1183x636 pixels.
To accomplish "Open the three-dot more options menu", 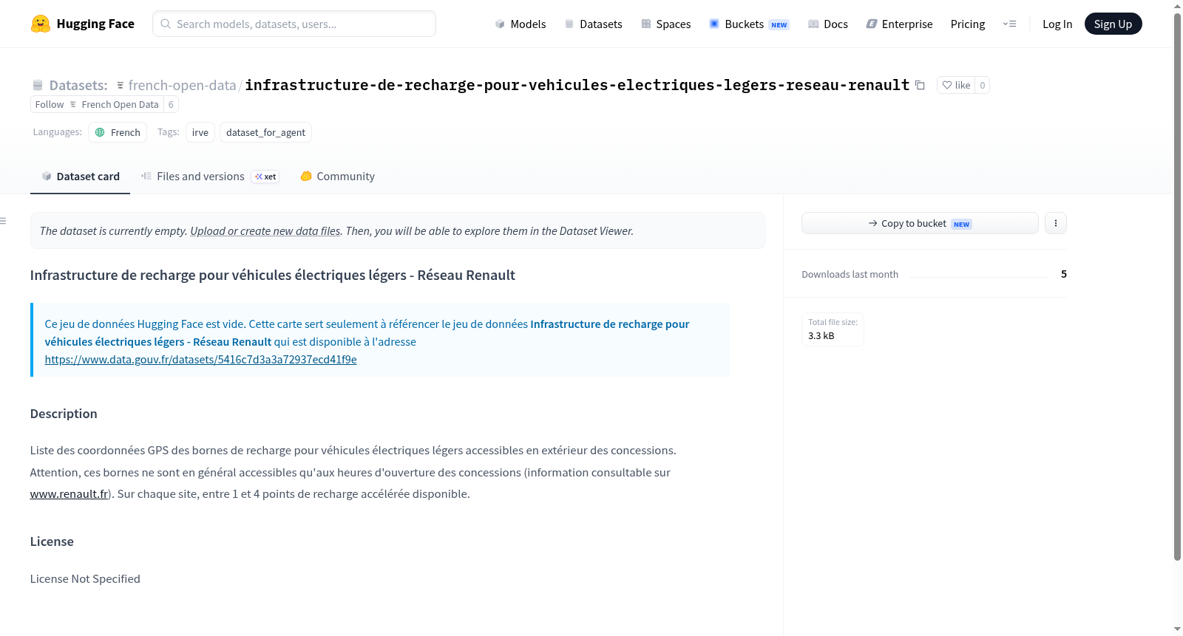I will tap(1056, 223).
